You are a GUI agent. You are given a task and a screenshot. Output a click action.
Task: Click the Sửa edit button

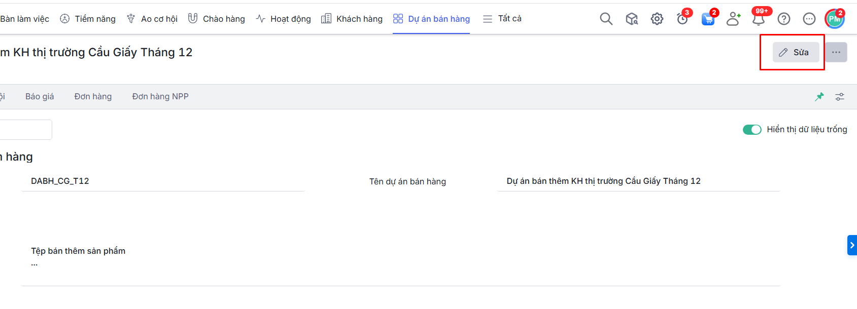pyautogui.click(x=796, y=52)
